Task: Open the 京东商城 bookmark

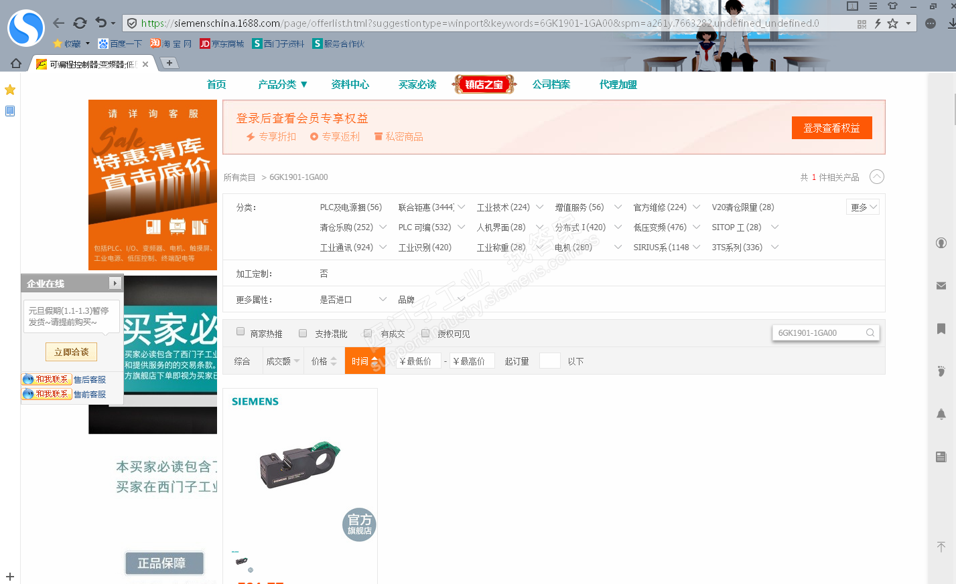Action: (222, 44)
